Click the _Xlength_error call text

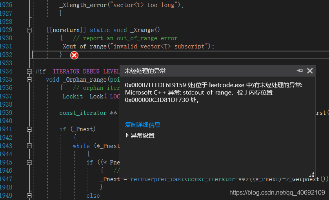[x=83, y=5]
